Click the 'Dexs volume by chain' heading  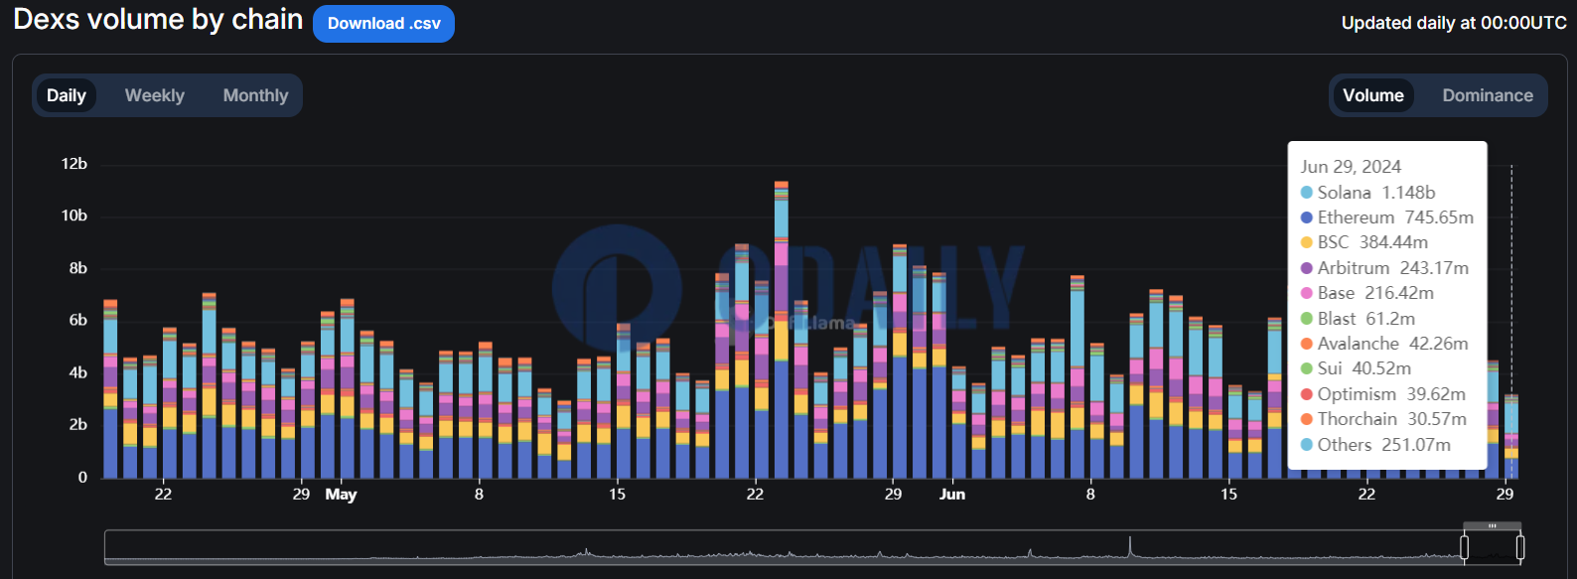158,19
